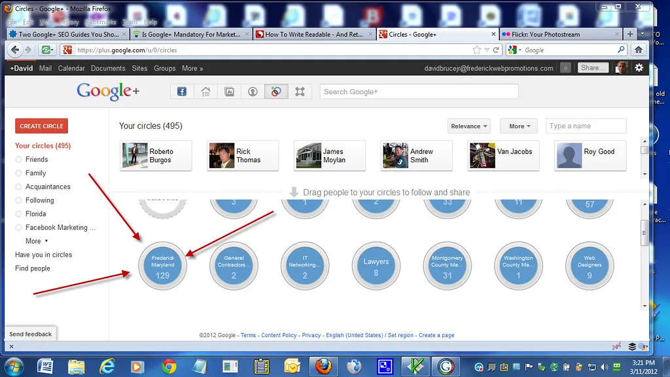Viewport: 670px width, 377px height.
Task: Select the Family circle radio button
Action: 18,173
